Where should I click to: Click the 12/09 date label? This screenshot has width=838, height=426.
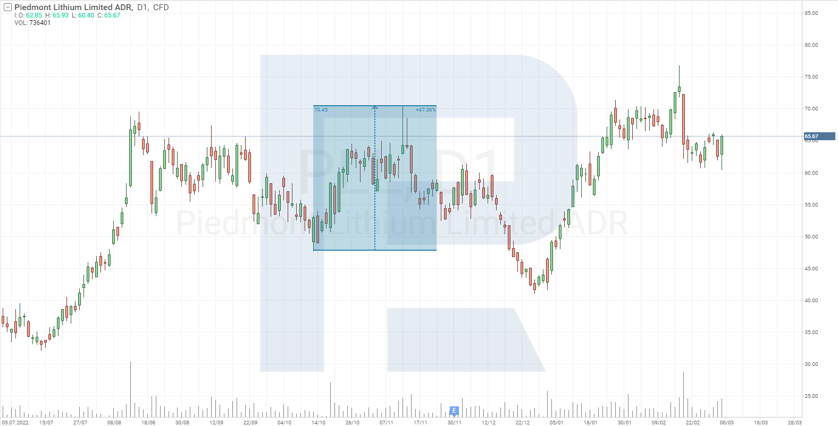(x=216, y=423)
